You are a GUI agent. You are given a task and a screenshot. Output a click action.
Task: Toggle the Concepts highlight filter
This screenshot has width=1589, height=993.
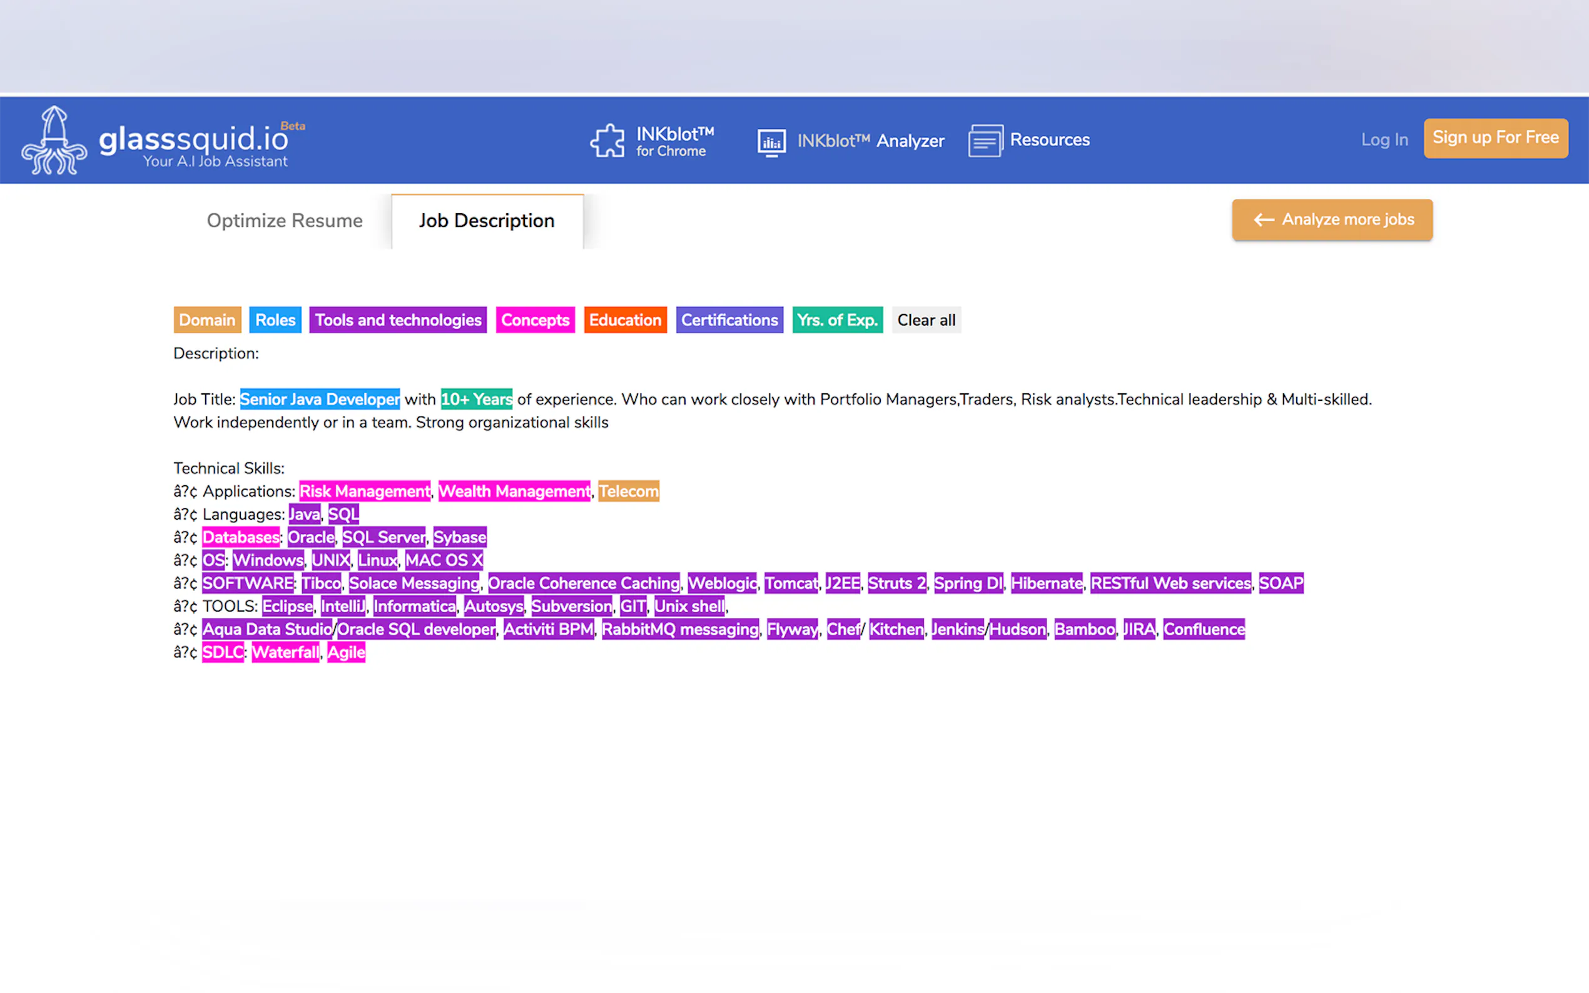click(x=535, y=320)
